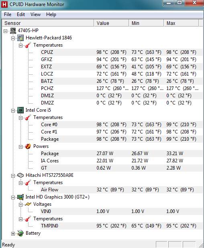Click the Battery icon in tree

click(x=20, y=233)
